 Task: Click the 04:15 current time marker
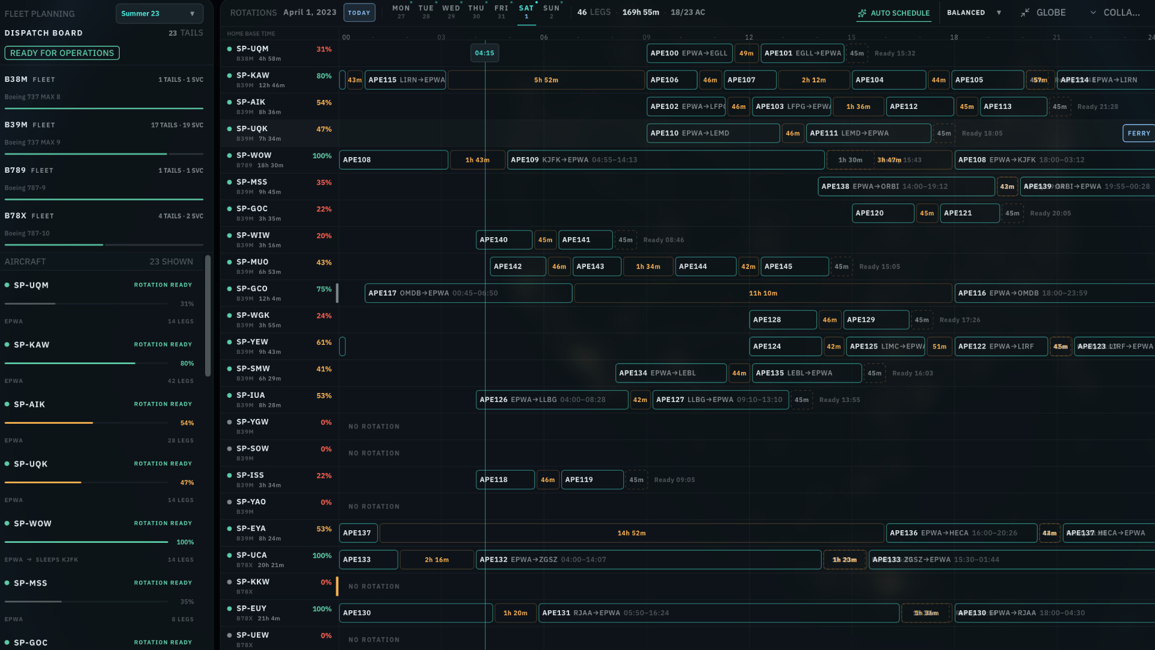point(484,53)
